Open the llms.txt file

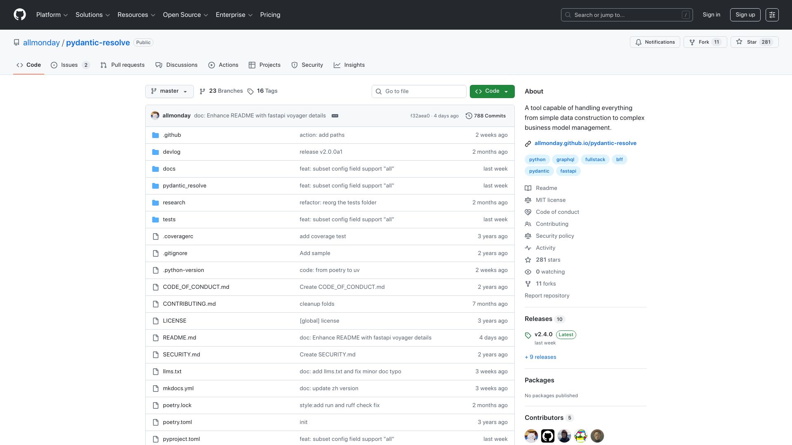tap(172, 372)
